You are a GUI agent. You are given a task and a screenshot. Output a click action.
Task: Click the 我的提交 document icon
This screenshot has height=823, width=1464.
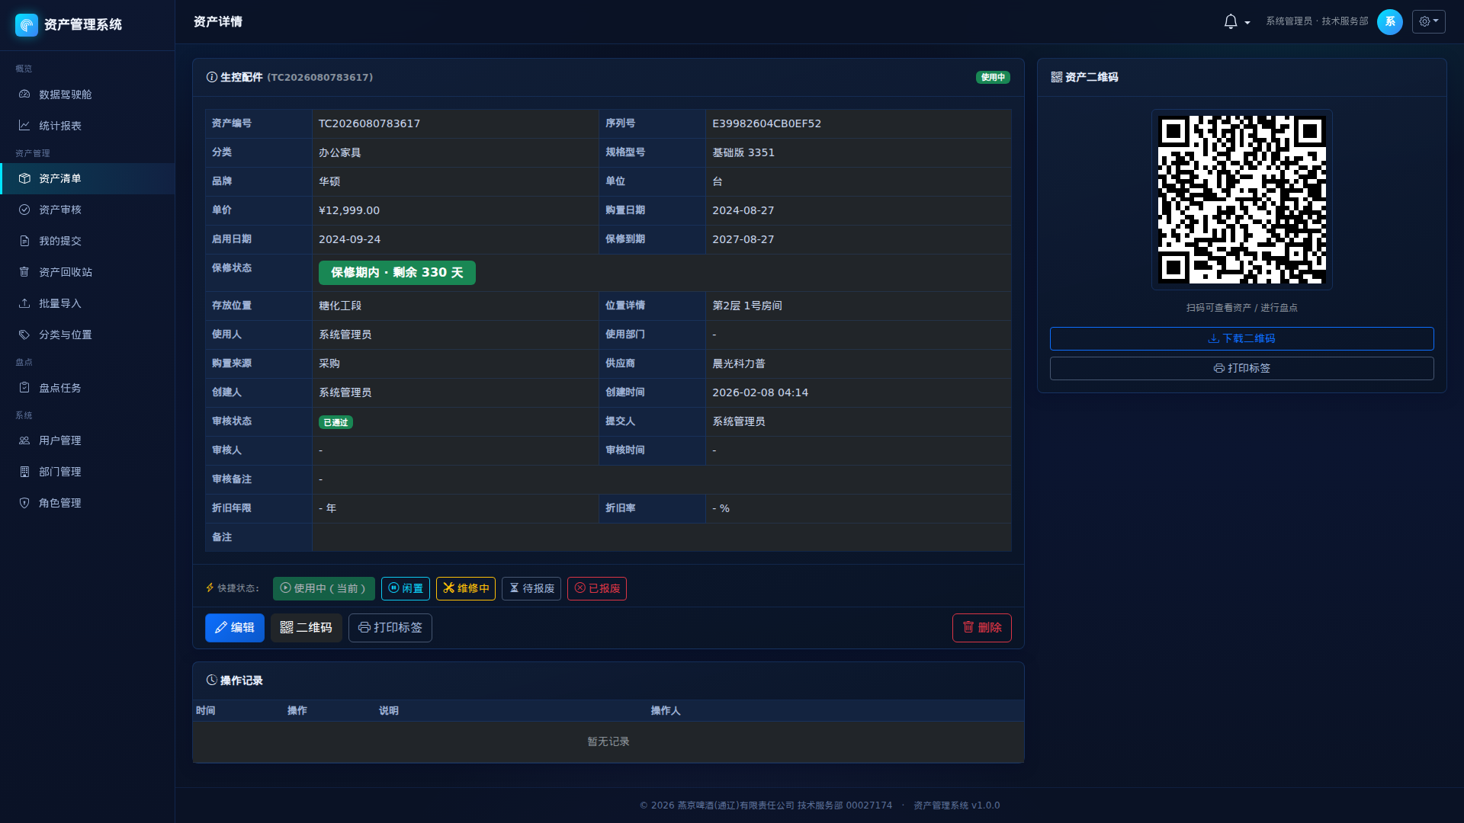pyautogui.click(x=24, y=241)
